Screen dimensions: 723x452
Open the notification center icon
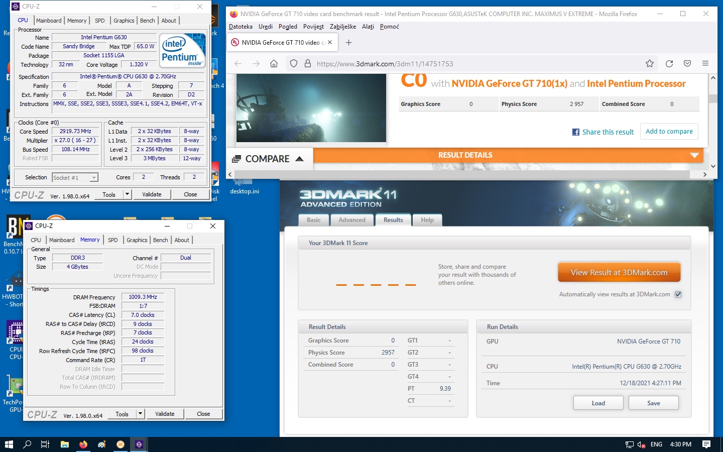706,444
